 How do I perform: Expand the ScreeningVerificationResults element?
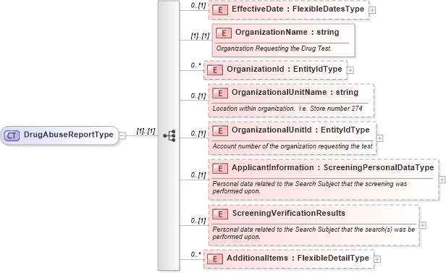pyautogui.click(x=423, y=225)
